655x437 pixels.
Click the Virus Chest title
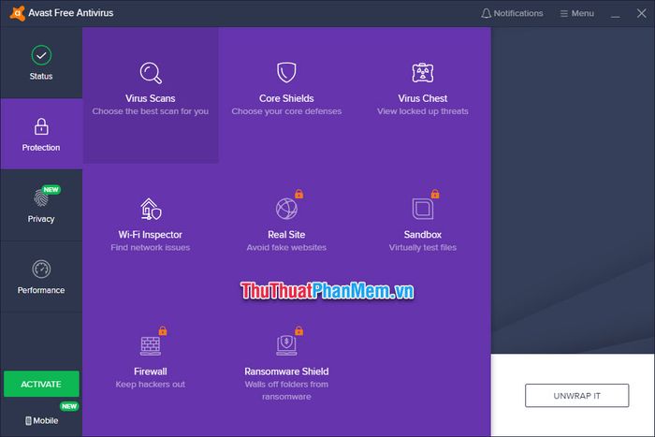(x=423, y=98)
